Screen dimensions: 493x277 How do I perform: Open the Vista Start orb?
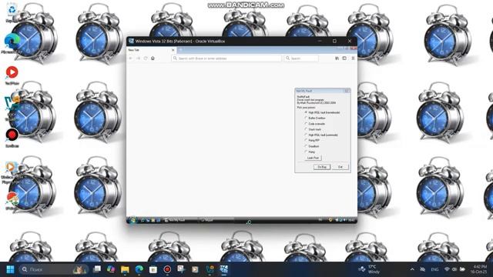click(133, 220)
